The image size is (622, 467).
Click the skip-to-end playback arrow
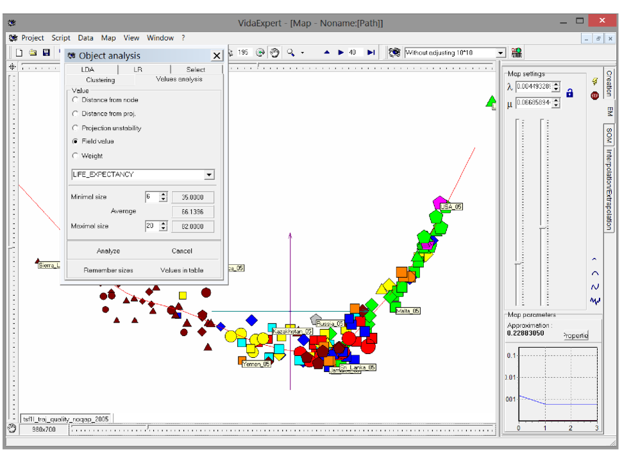(x=371, y=53)
